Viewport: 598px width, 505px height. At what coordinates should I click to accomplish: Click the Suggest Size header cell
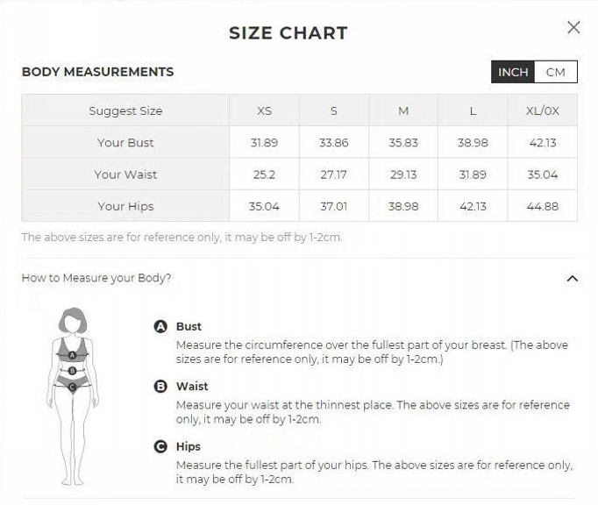tap(125, 111)
